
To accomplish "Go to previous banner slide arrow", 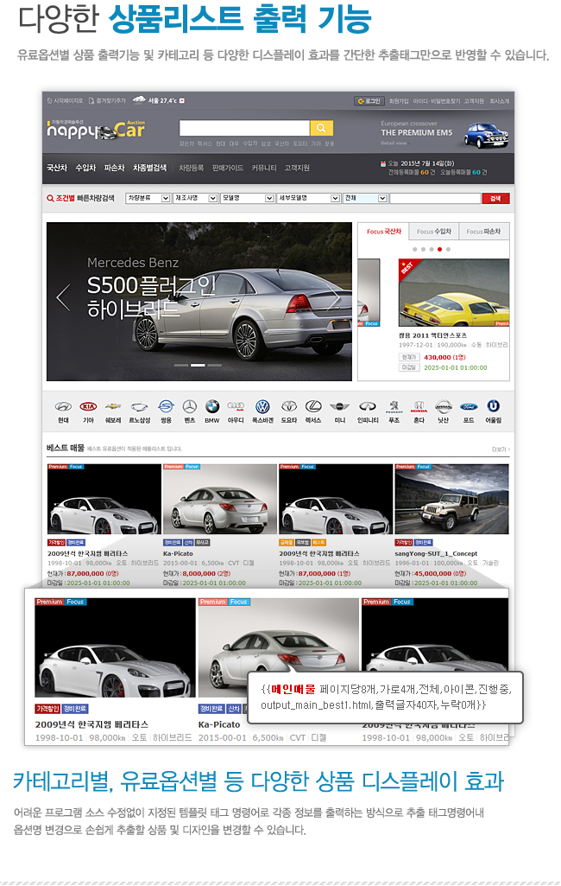I will (63, 297).
